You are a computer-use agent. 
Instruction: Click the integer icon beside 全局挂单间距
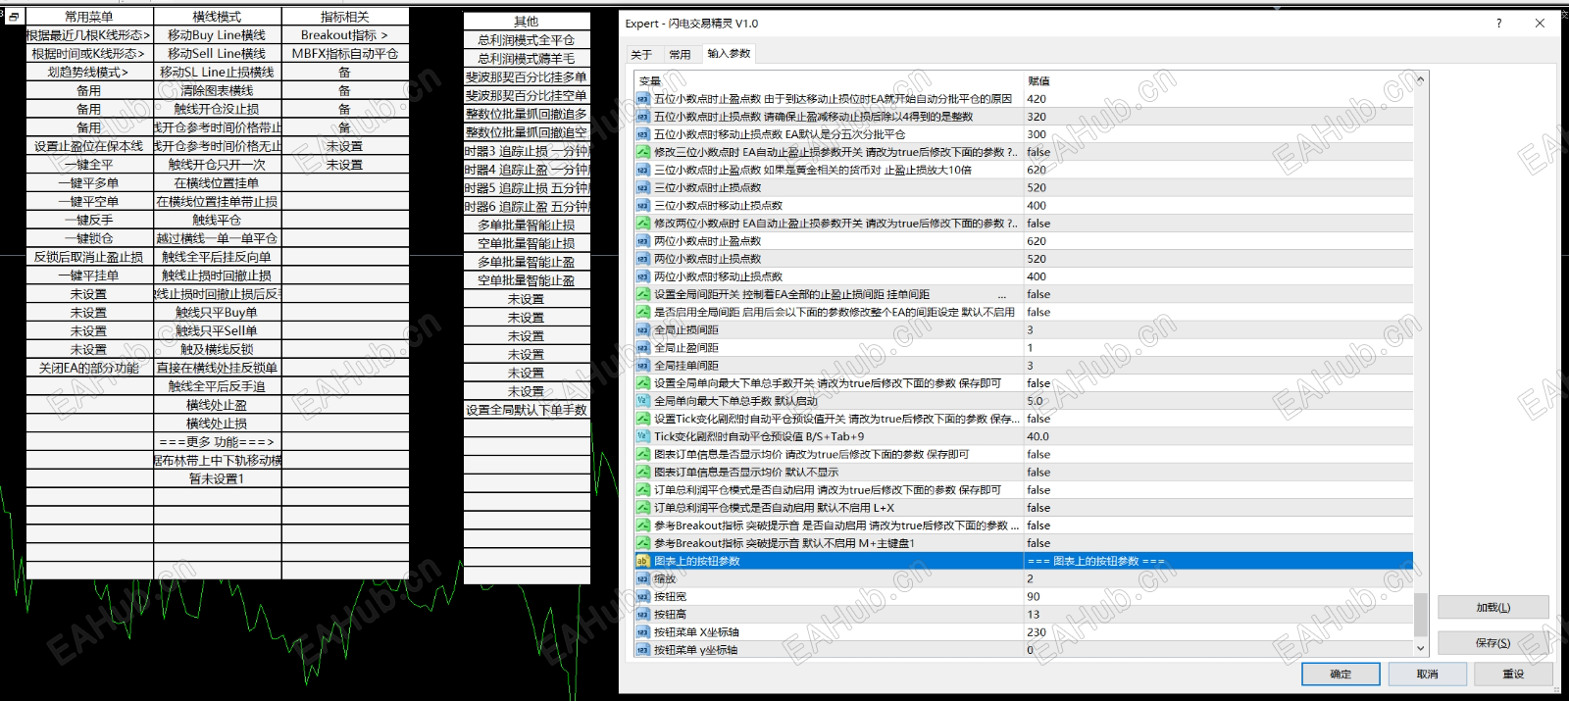[x=643, y=366]
